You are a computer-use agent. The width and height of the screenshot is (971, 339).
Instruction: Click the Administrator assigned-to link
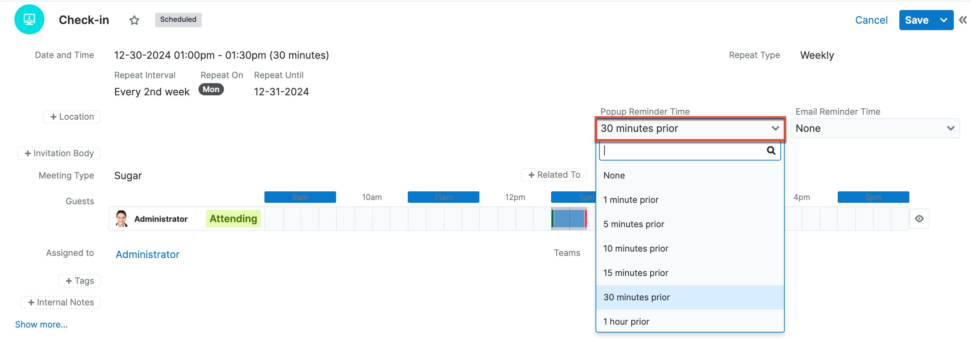click(x=147, y=254)
